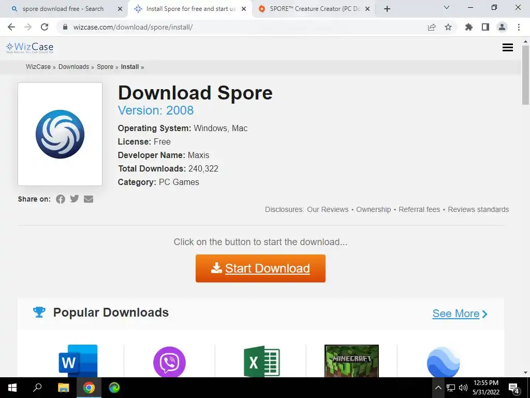Image resolution: width=530 pixels, height=398 pixels.
Task: Open the See More popular downloads link
Action: [460, 314]
